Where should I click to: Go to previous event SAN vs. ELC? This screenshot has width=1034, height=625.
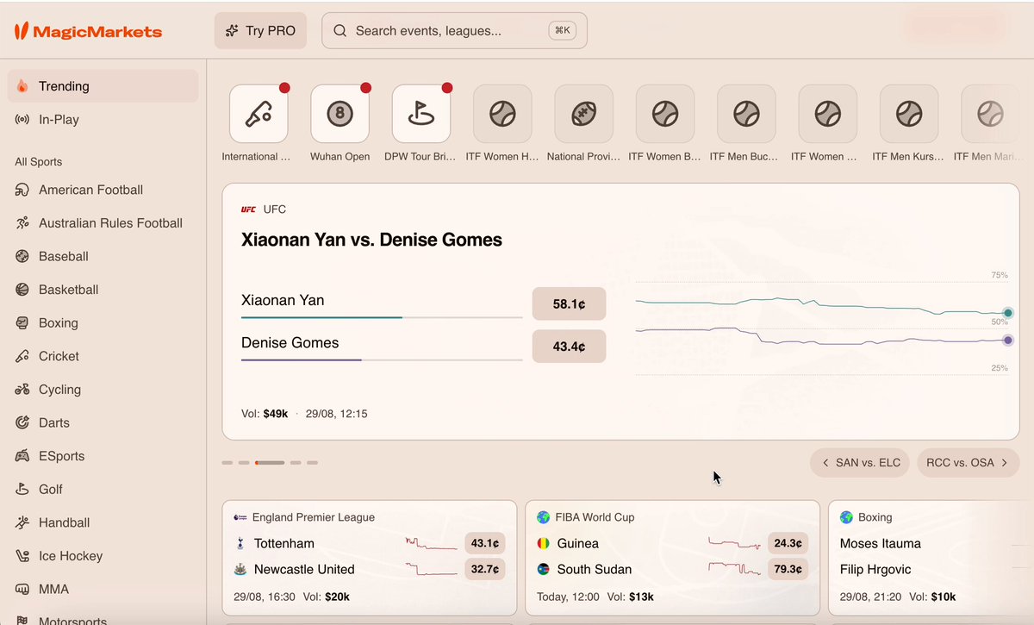(x=860, y=463)
